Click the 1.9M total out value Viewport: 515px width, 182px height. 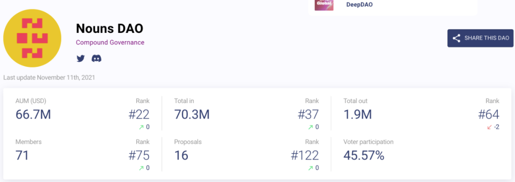[357, 115]
